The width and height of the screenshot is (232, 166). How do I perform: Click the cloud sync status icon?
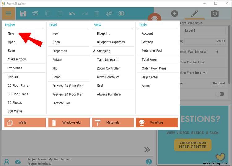point(18,162)
